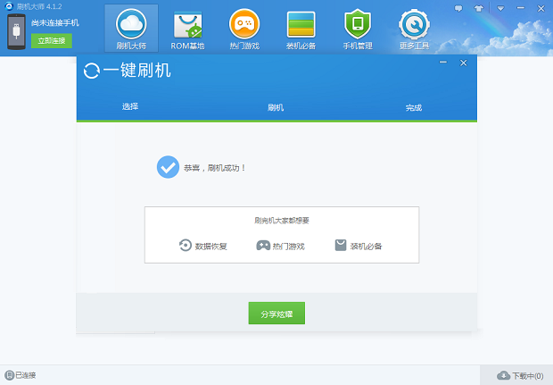The image size is (553, 385).
Task: Close the 一键刷机 dialog
Action: [463, 63]
